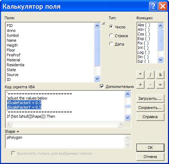Click the help question mark title button

(153, 6)
